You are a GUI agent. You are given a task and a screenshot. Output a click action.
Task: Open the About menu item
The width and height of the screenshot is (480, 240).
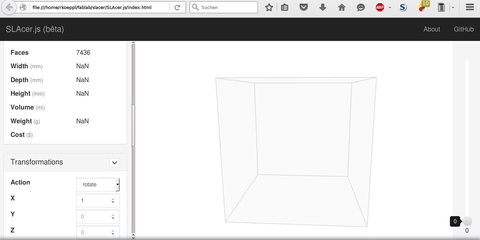coord(432,29)
